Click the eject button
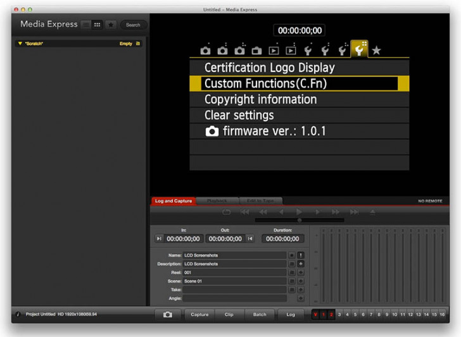Image resolution: width=461 pixels, height=337 pixels. (372, 212)
